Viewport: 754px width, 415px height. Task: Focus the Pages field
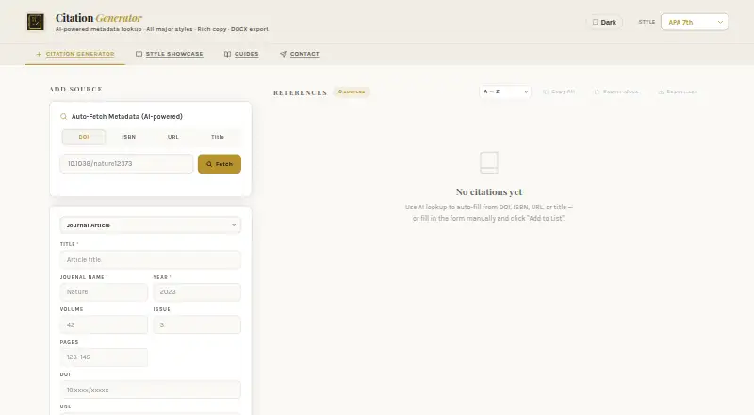104,357
